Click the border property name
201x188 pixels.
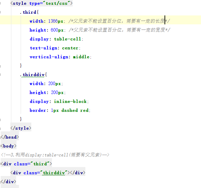38,110
